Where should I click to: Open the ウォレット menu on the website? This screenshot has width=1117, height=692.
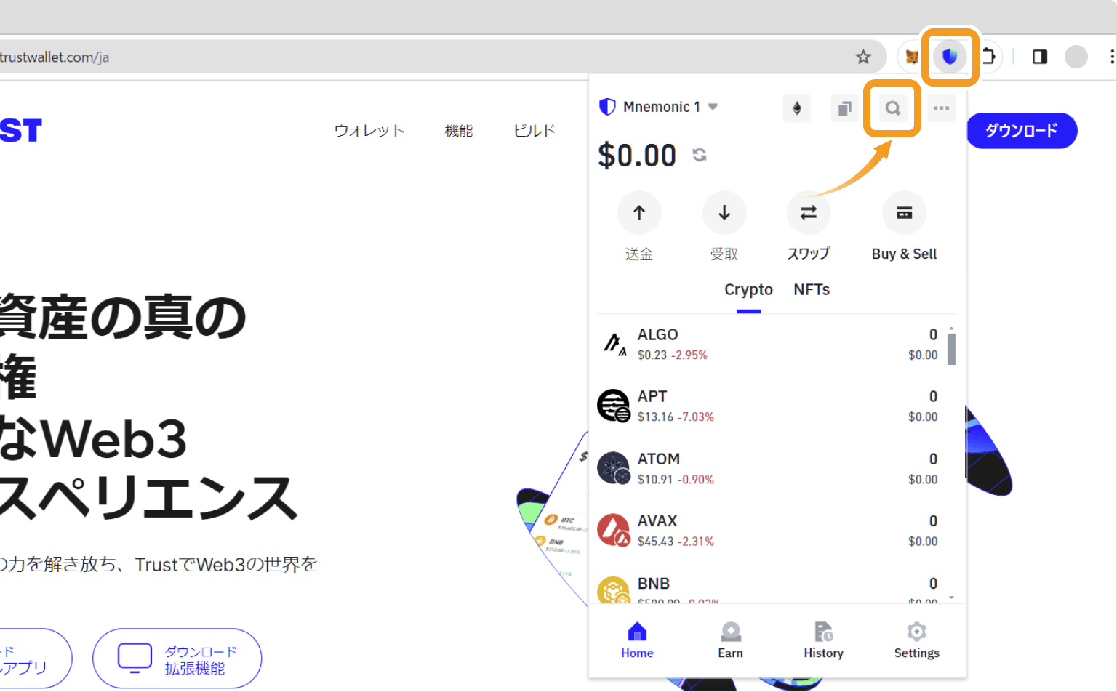point(369,131)
